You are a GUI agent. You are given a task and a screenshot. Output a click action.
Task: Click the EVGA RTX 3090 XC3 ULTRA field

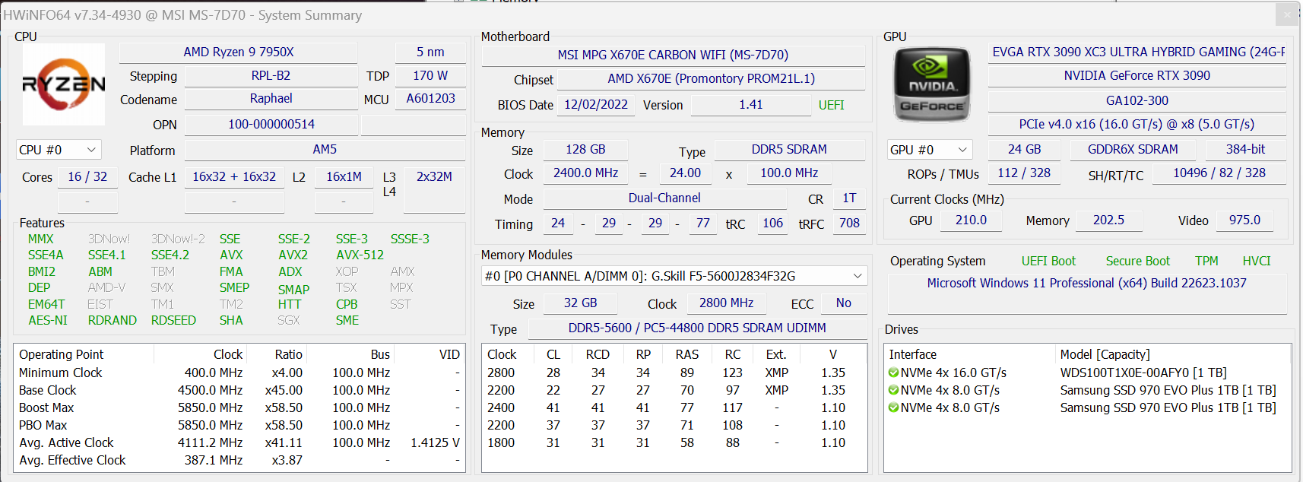(x=1137, y=52)
